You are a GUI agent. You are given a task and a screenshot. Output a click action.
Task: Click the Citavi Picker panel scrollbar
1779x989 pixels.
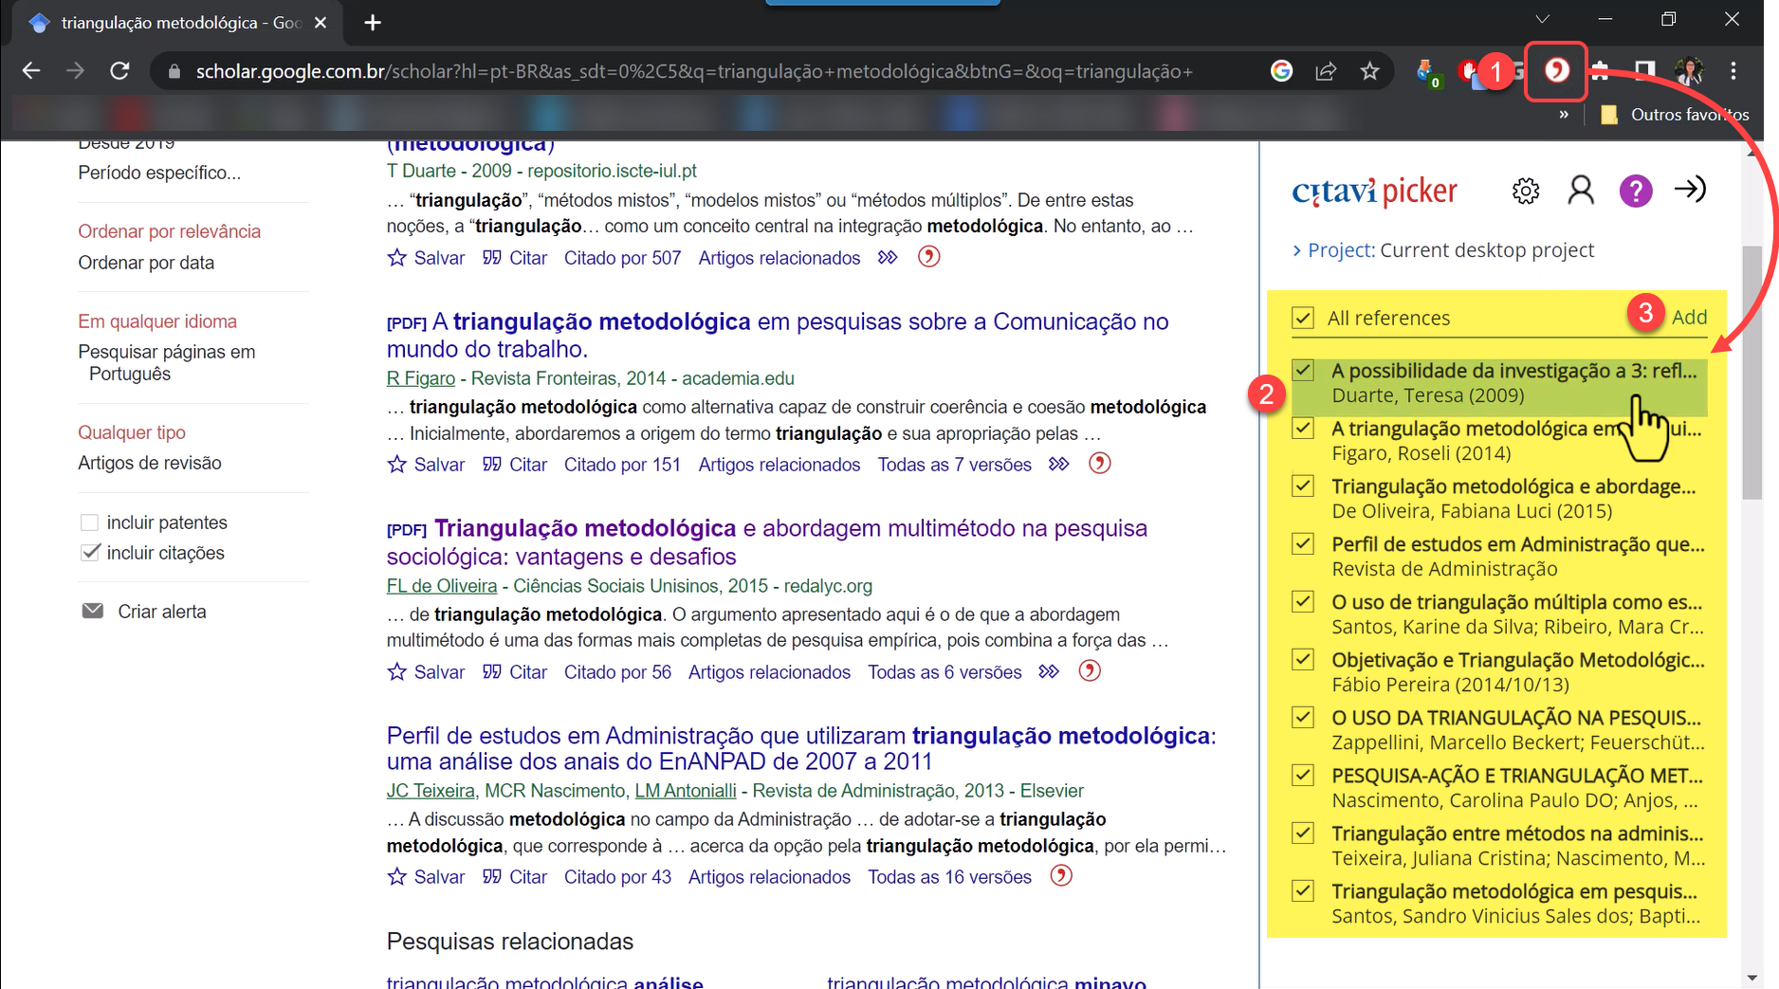click(x=1752, y=372)
